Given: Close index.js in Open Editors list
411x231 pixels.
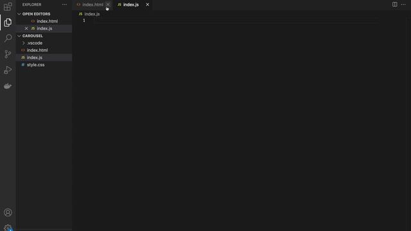Looking at the screenshot, I should coord(26,28).
